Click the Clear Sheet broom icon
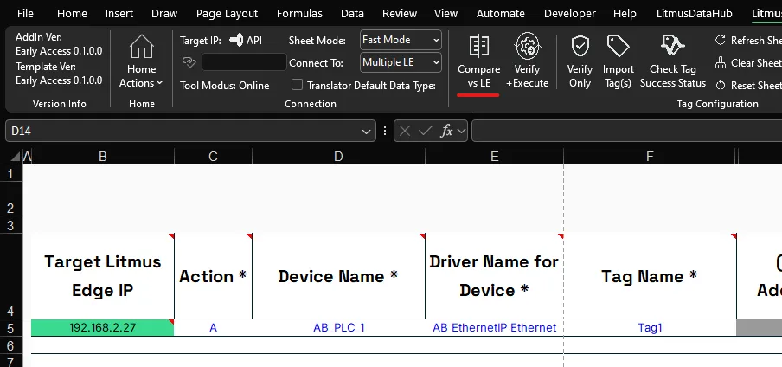Viewport: 782px width, 367px height. coord(721,63)
